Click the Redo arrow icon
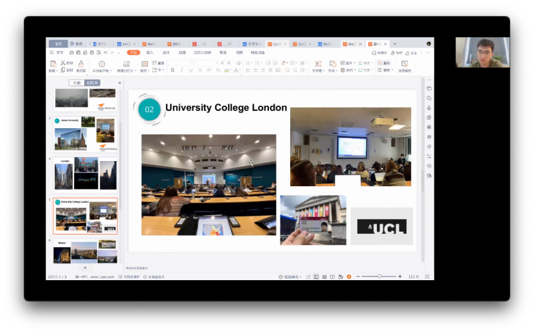This screenshot has width=534, height=333. [112, 52]
